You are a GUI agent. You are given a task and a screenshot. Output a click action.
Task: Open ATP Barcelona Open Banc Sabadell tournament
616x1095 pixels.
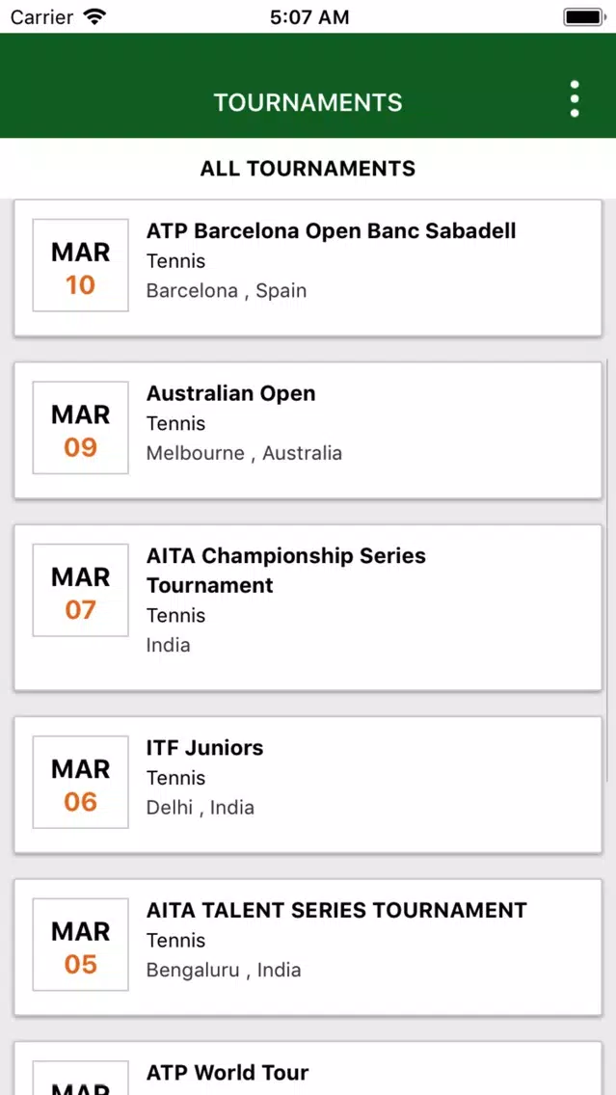coord(308,268)
